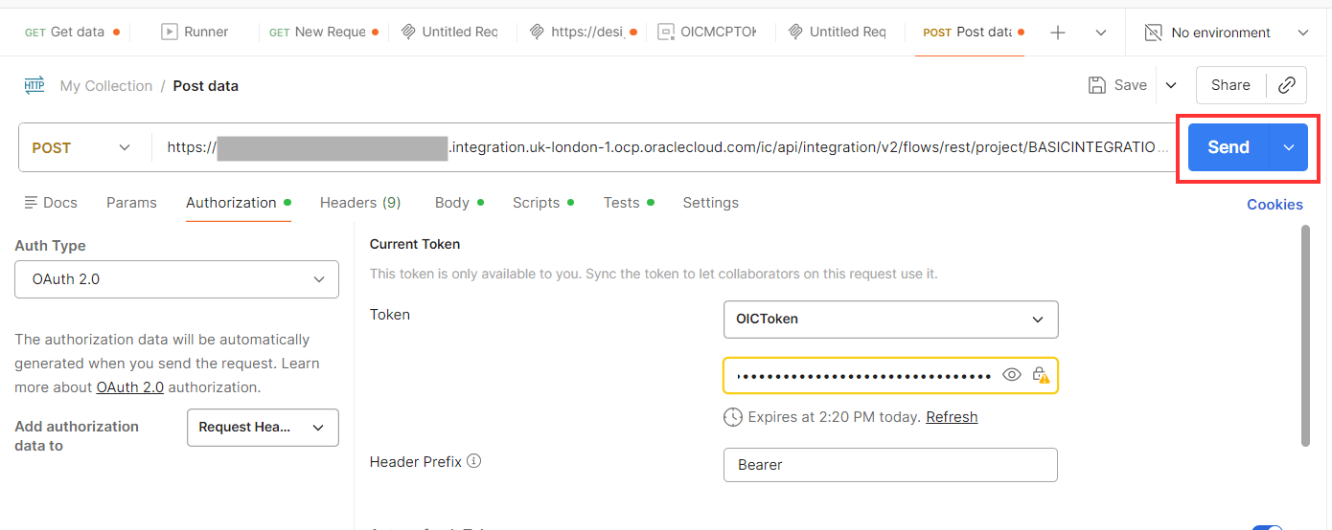Click the Save disk icon
Image resolution: width=1332 pixels, height=530 pixels.
[x=1097, y=85]
